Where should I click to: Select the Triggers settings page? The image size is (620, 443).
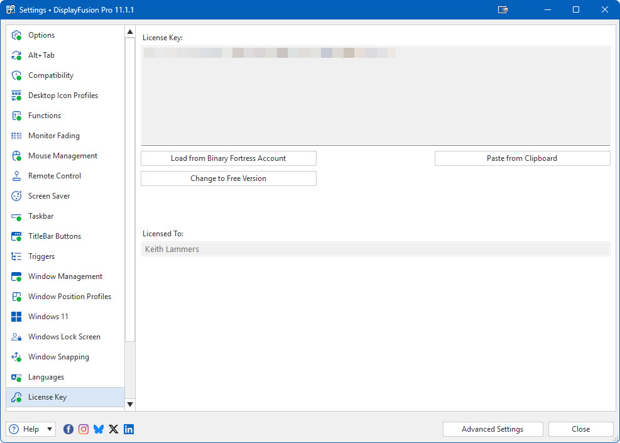coord(41,256)
